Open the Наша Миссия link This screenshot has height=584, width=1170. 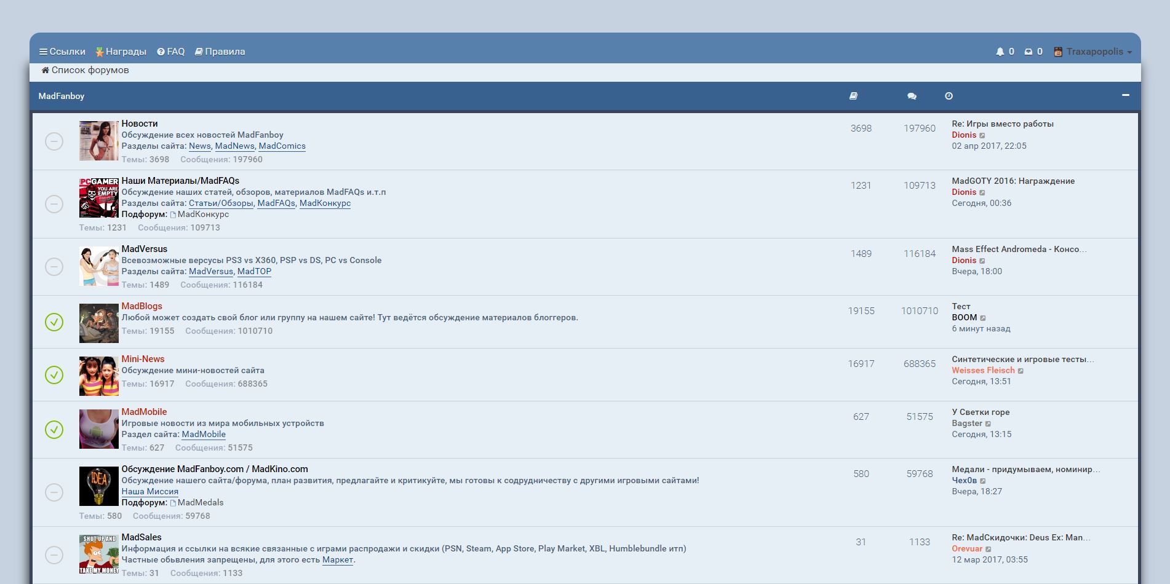[150, 492]
